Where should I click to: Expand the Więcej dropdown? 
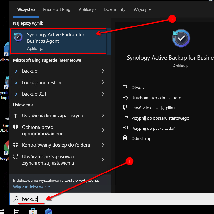click(142, 10)
